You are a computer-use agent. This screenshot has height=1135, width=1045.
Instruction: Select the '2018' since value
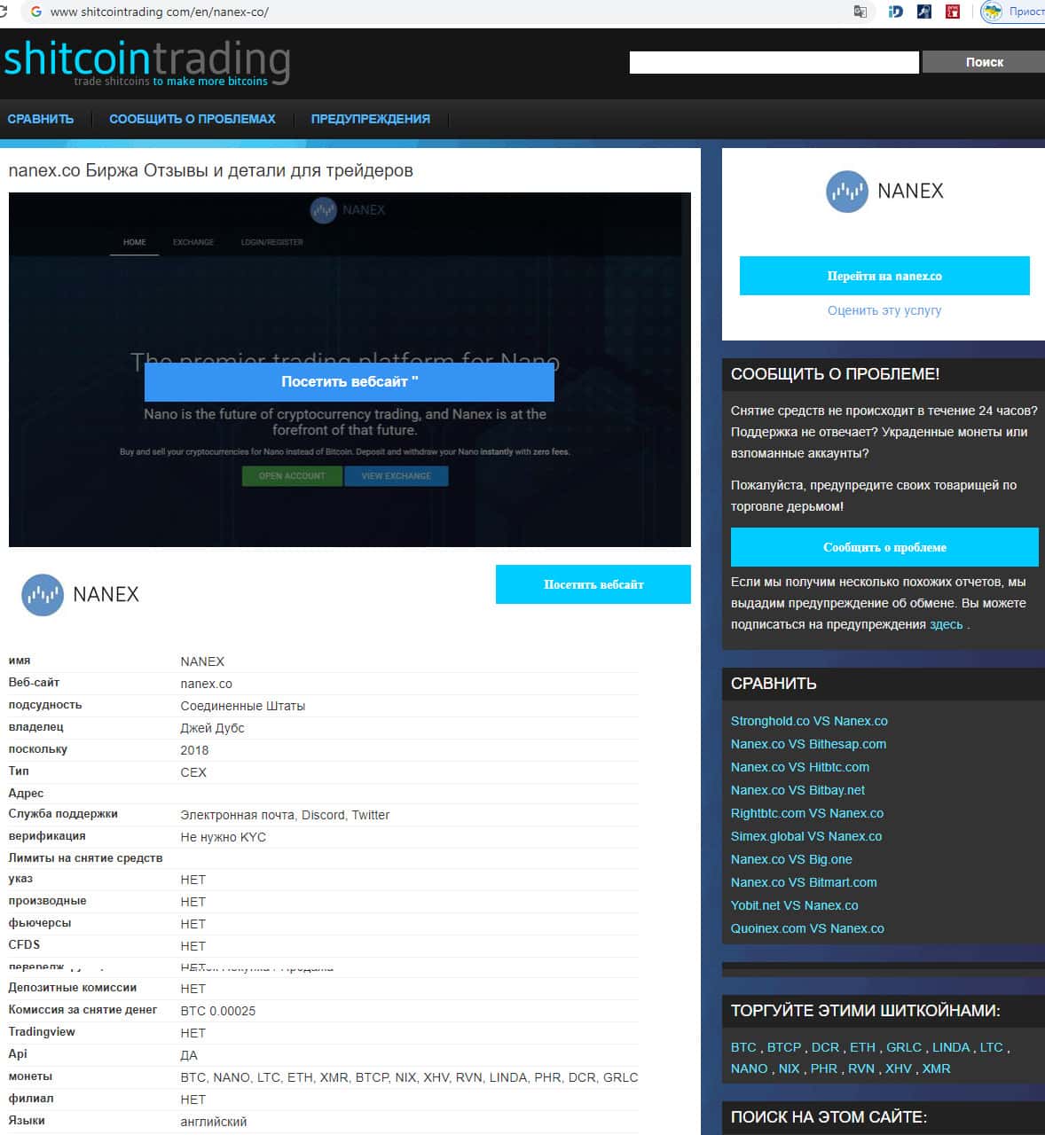pos(194,750)
